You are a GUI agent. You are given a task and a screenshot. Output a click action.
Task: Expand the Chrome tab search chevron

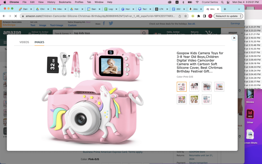pyautogui.click(x=239, y=9)
